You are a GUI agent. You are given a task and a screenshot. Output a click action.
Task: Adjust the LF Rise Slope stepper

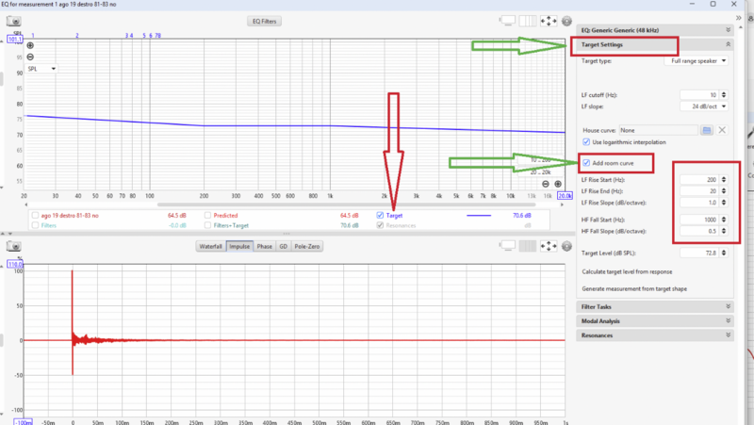[724, 203]
